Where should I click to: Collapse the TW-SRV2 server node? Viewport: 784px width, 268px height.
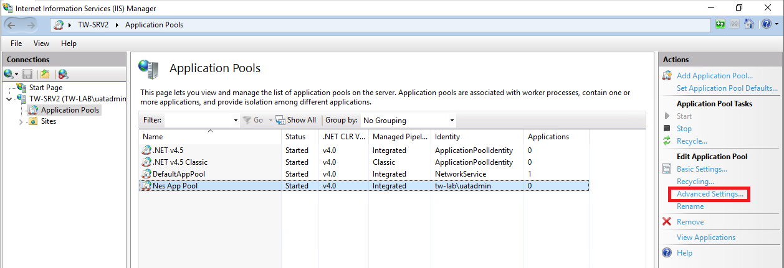point(9,99)
